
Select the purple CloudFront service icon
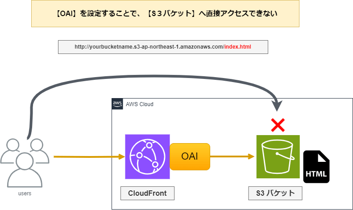point(147,156)
